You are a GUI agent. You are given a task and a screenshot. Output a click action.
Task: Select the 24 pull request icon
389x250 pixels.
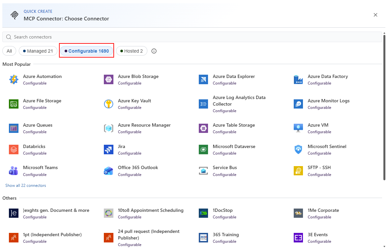[109, 238]
